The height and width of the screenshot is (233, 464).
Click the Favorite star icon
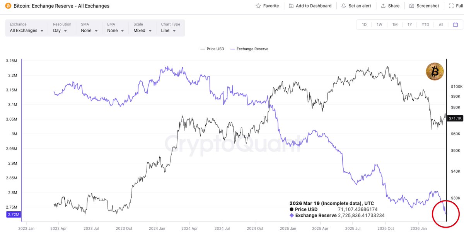click(258, 6)
